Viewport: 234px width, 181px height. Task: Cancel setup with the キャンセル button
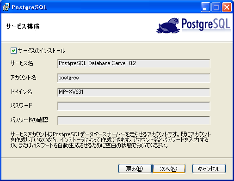[209, 169]
